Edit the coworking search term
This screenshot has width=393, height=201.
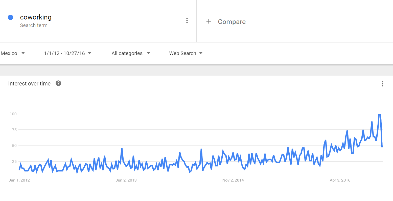pyautogui.click(x=36, y=17)
